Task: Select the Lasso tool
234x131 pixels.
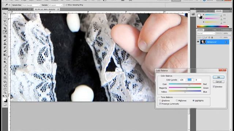Action: 5,21
